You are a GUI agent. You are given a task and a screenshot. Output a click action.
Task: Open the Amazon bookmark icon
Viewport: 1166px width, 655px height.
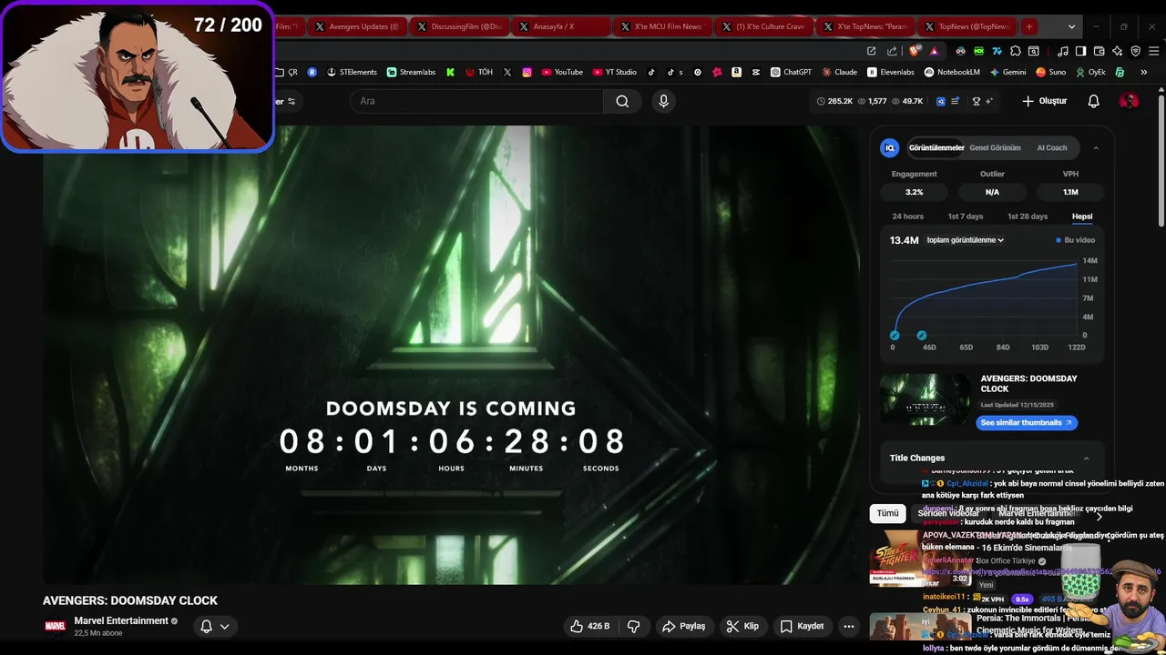[736, 72]
